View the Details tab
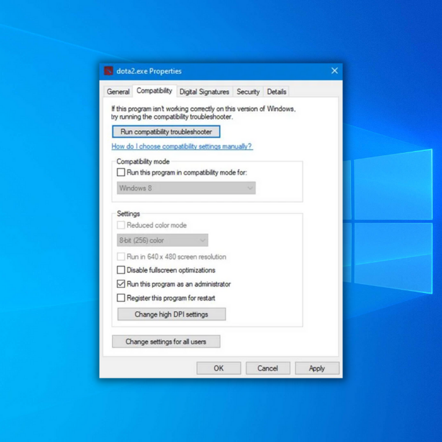Viewport: 442px width, 442px height. (277, 92)
